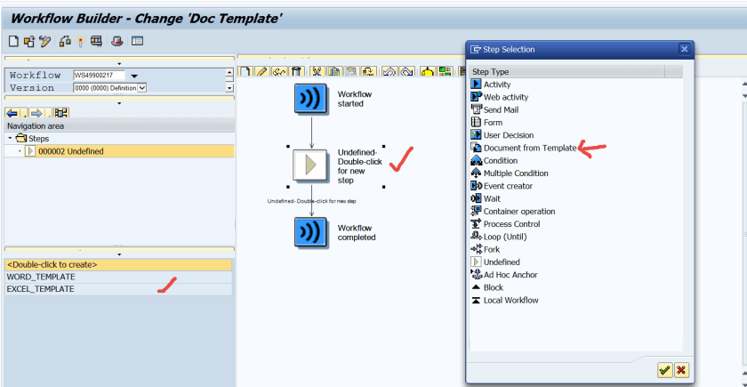
Task: Click the <Double-click to create> row
Action: (118, 264)
